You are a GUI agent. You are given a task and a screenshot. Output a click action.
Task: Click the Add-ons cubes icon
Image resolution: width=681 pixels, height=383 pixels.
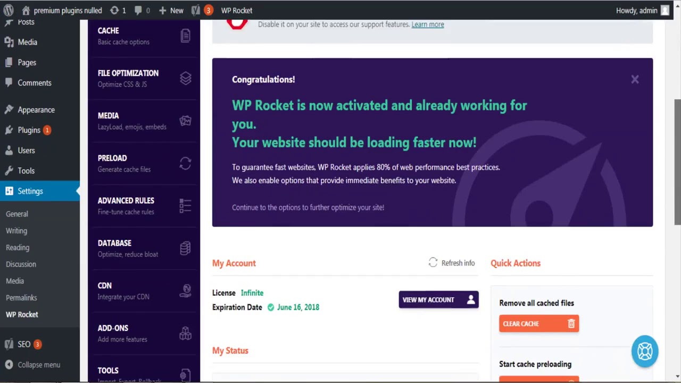185,333
